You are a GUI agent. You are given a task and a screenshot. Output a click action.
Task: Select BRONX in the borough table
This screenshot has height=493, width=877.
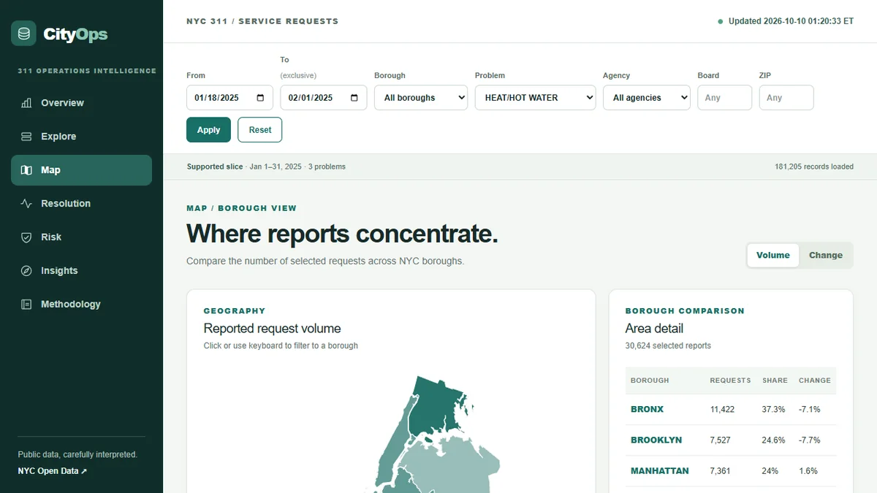click(x=647, y=410)
